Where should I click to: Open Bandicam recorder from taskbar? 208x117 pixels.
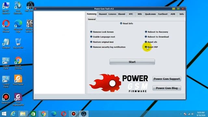click(73, 114)
